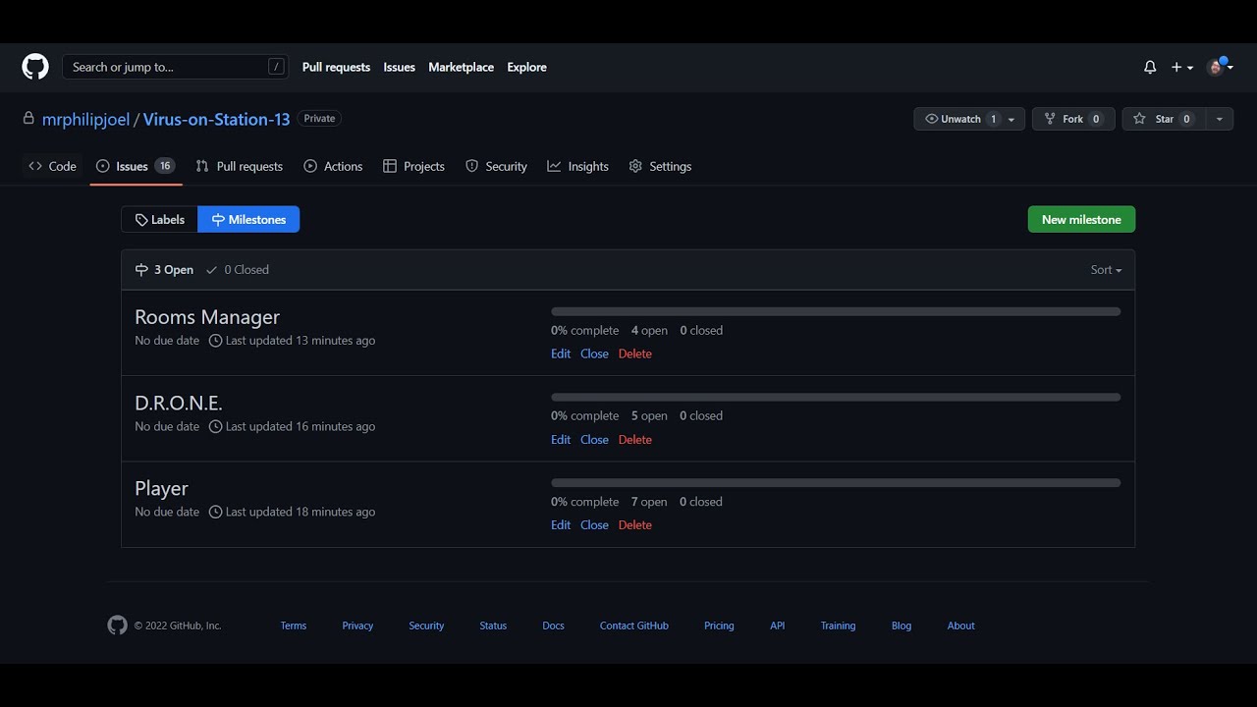Go to Marketplace in the top navigation
This screenshot has width=1257, height=707.
461,67
